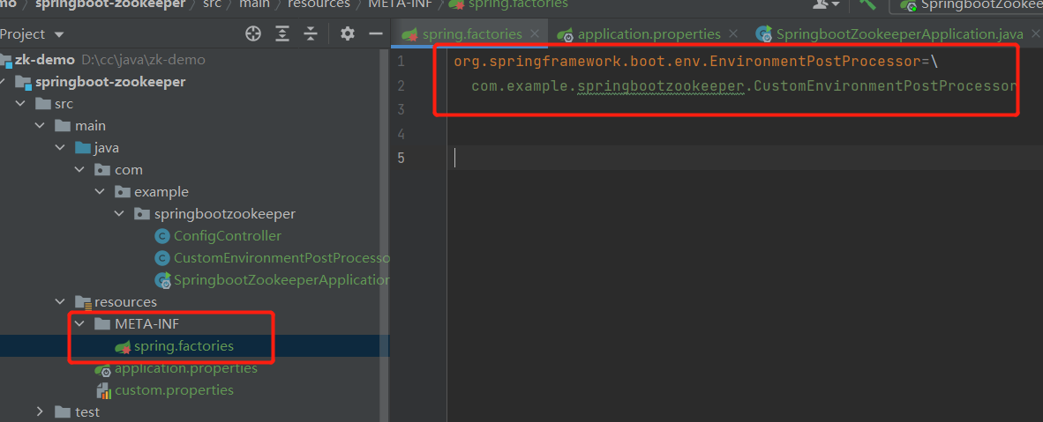The height and width of the screenshot is (422, 1043).
Task: Click the ConfigController class icon
Action: pos(161,236)
